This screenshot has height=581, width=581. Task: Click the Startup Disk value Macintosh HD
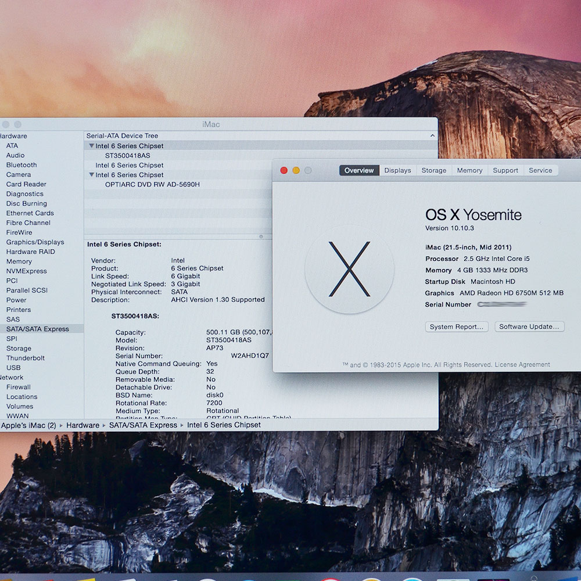[493, 282]
